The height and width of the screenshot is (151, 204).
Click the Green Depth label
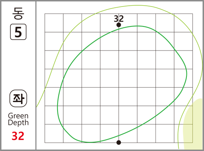pos(18,119)
